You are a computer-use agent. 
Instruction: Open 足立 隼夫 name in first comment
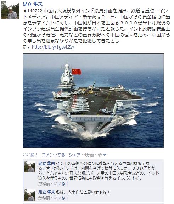coord(46,163)
